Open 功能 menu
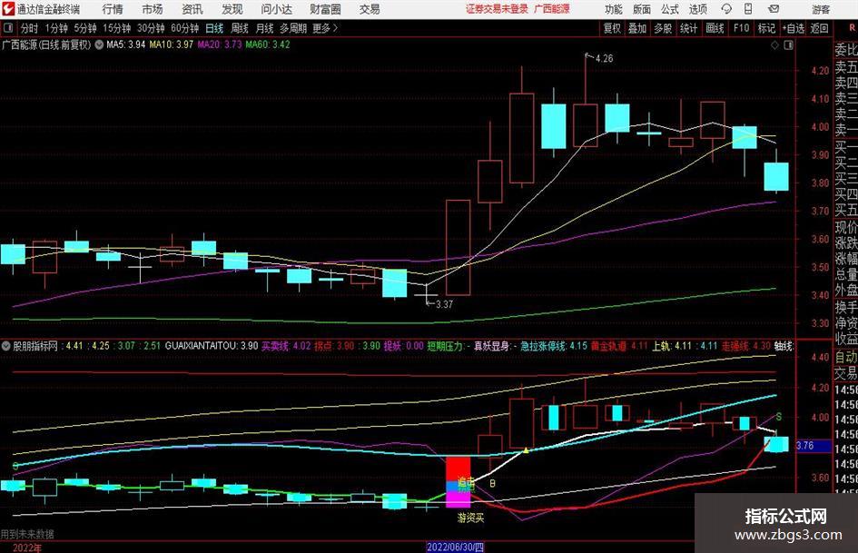 614,9
